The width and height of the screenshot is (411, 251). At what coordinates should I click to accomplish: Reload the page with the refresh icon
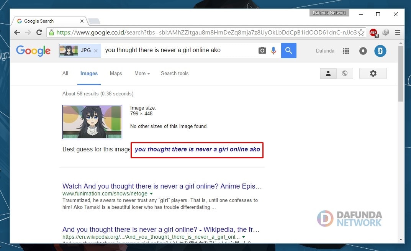pos(39,33)
